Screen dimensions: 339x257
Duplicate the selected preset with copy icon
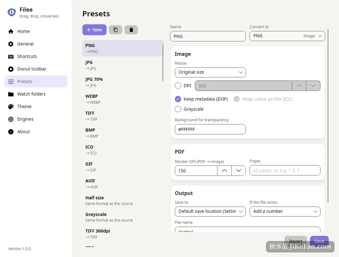[116, 30]
